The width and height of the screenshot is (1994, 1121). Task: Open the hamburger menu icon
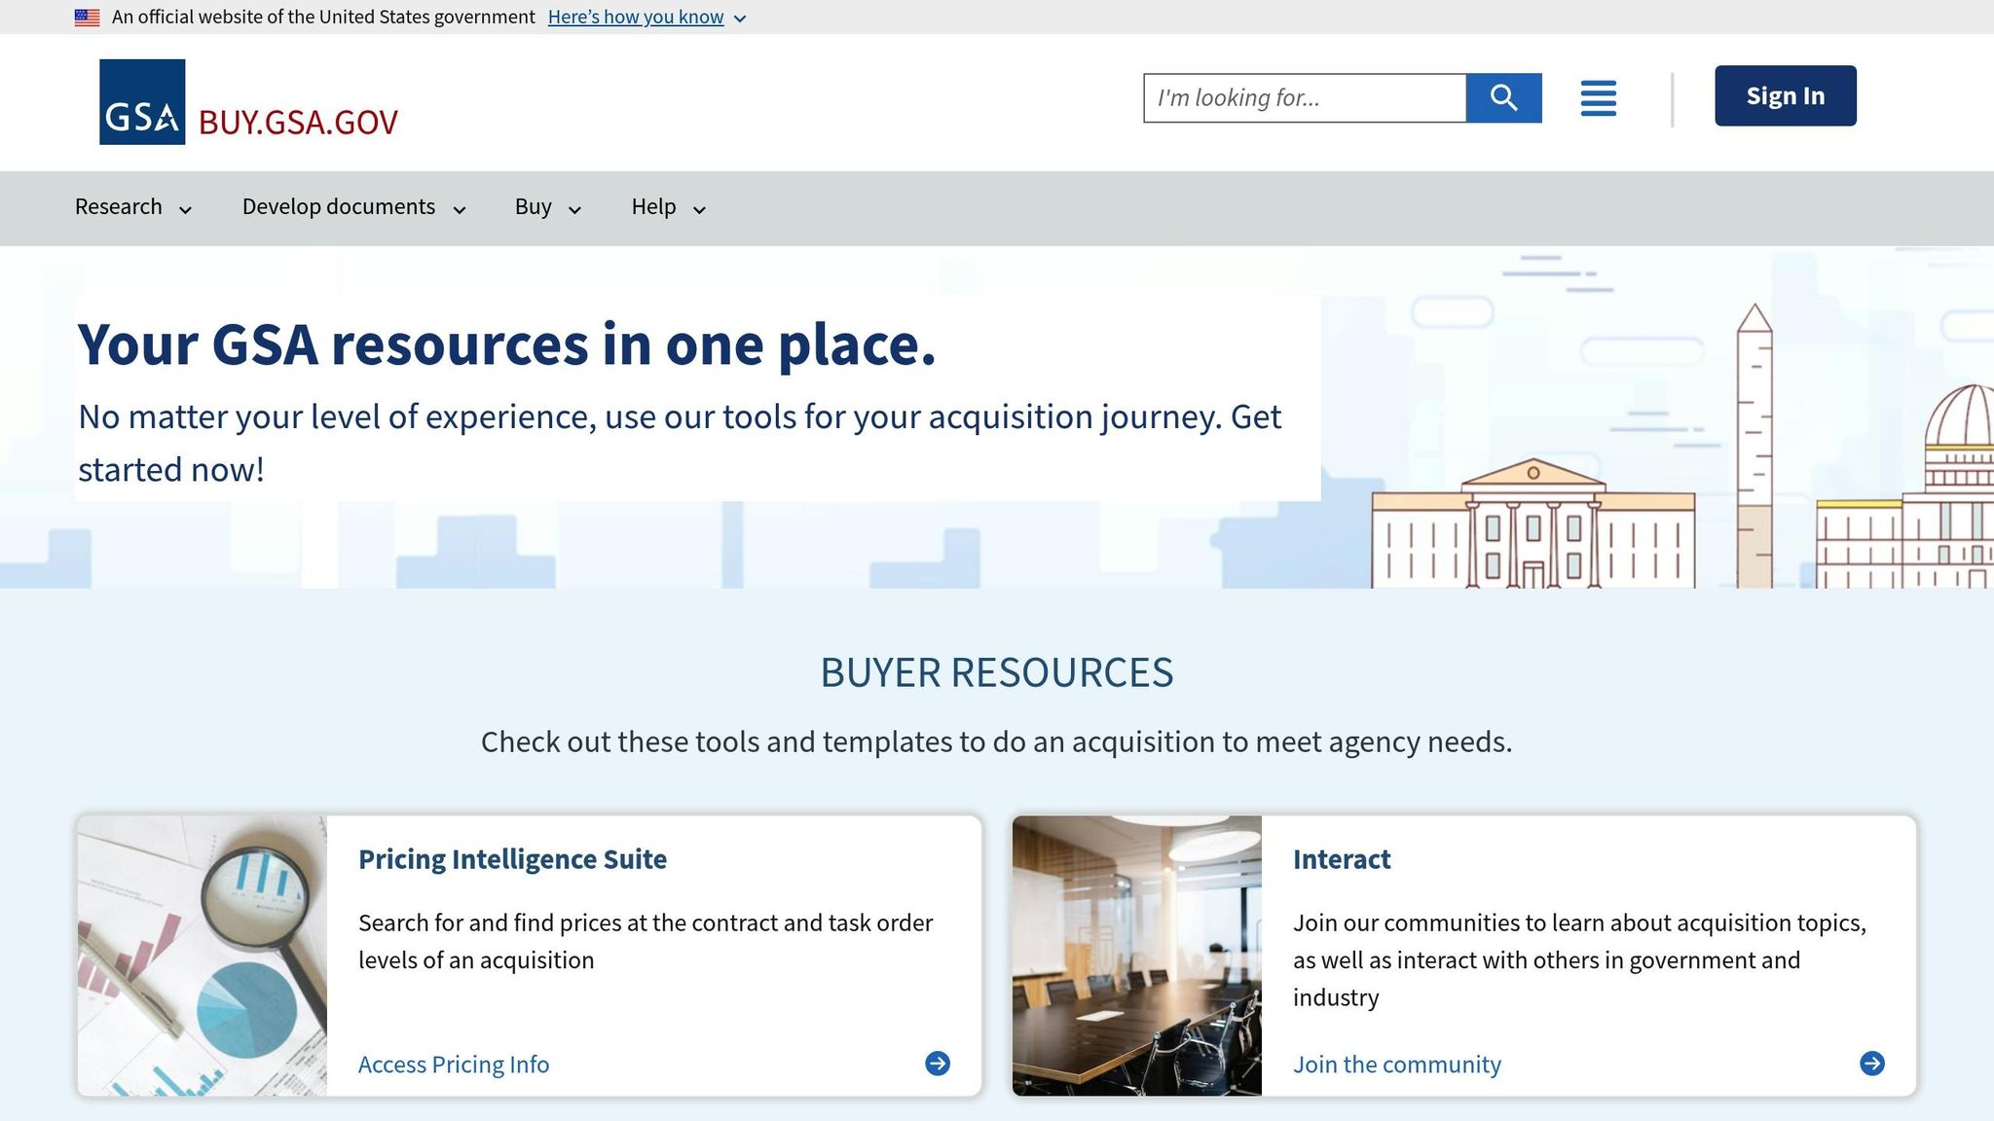click(1598, 98)
